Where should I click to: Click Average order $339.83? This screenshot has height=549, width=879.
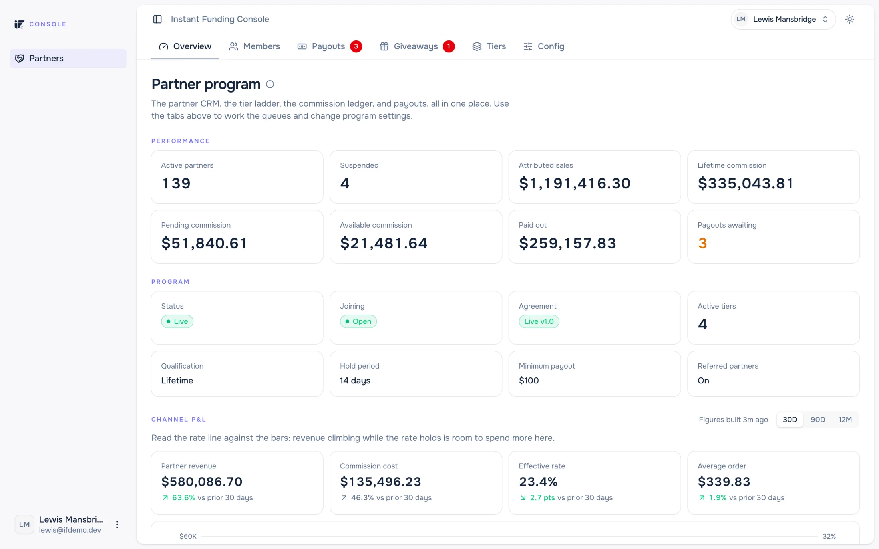click(724, 482)
